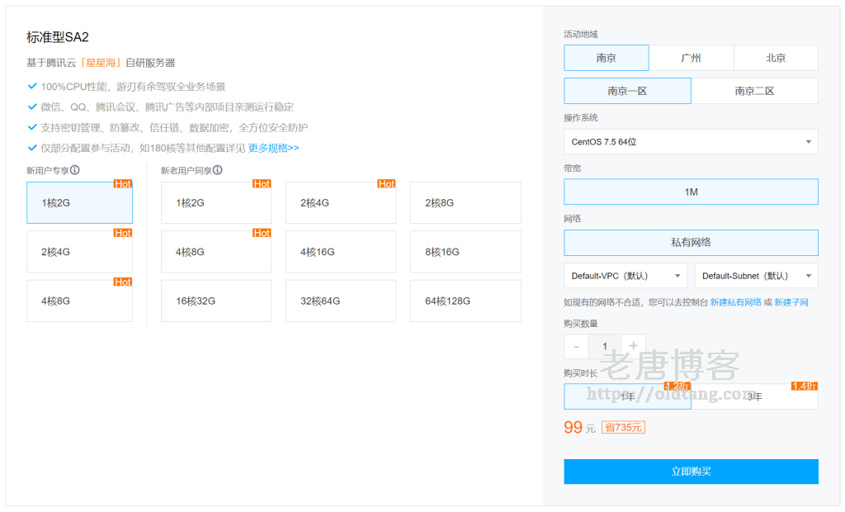
Task: Select the 南京二区 availability zone
Action: tap(754, 91)
